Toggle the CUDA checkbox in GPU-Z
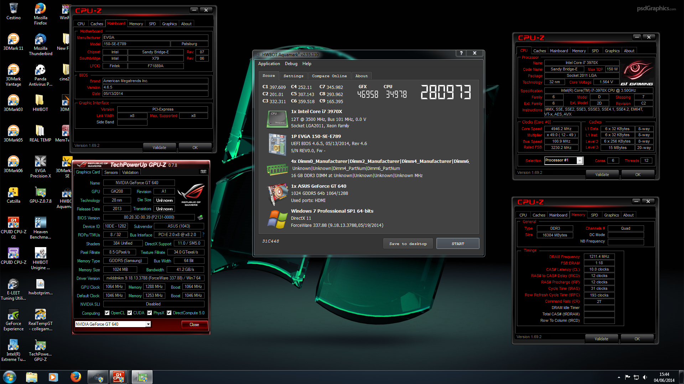This screenshot has height=384, width=684. [x=130, y=313]
